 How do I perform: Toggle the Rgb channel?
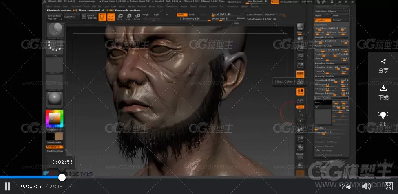tap(156, 15)
